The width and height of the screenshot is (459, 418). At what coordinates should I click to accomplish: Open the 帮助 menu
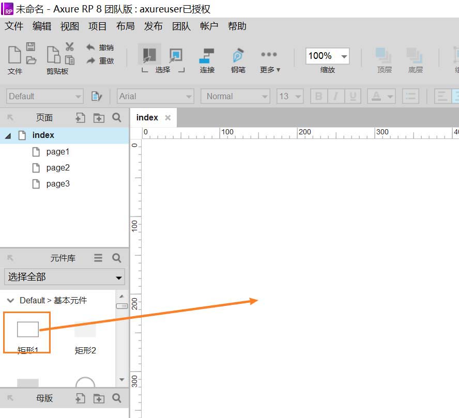coord(237,26)
